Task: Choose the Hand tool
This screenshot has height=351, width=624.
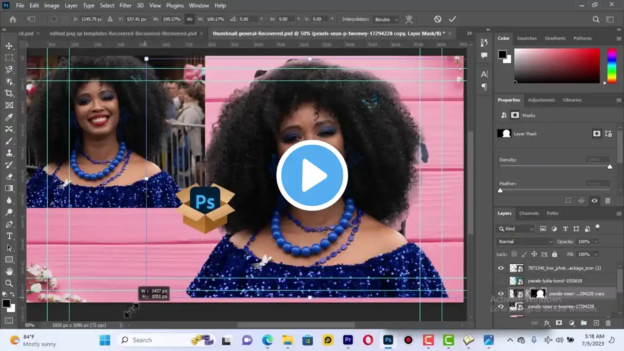Action: point(9,271)
